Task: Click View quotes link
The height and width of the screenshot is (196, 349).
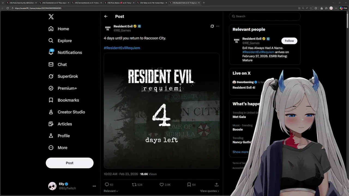Action: pyautogui.click(x=209, y=191)
